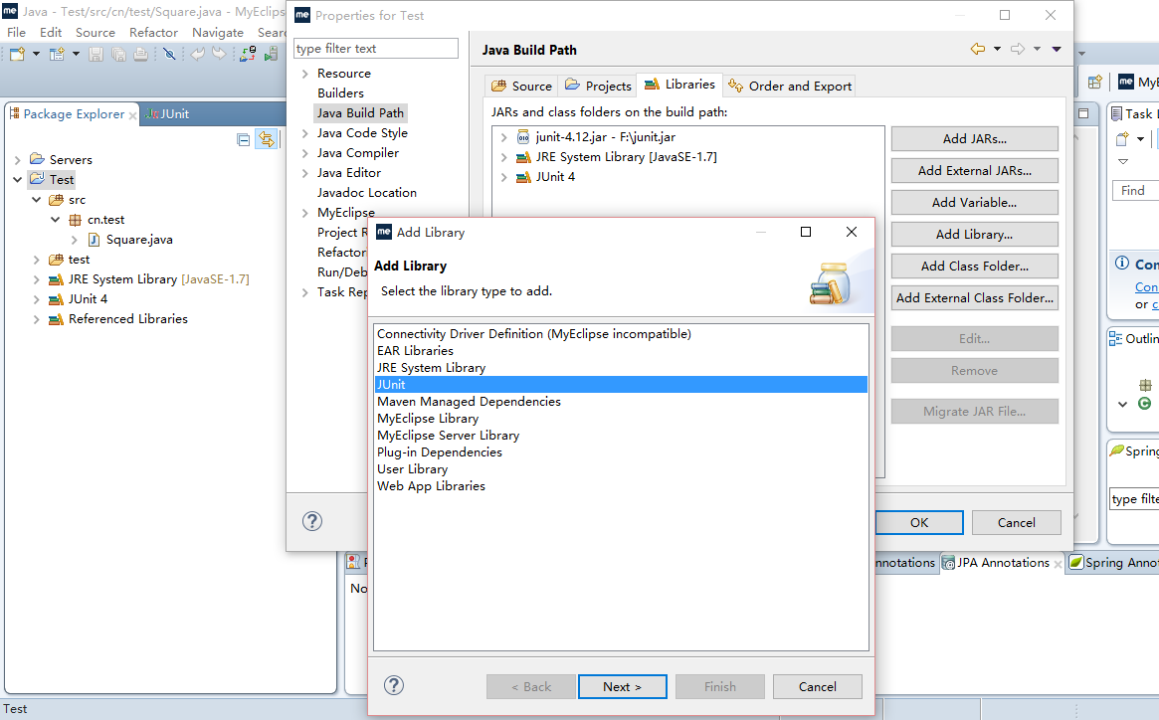
Task: Switch to the JUnit view tab
Action: [168, 113]
